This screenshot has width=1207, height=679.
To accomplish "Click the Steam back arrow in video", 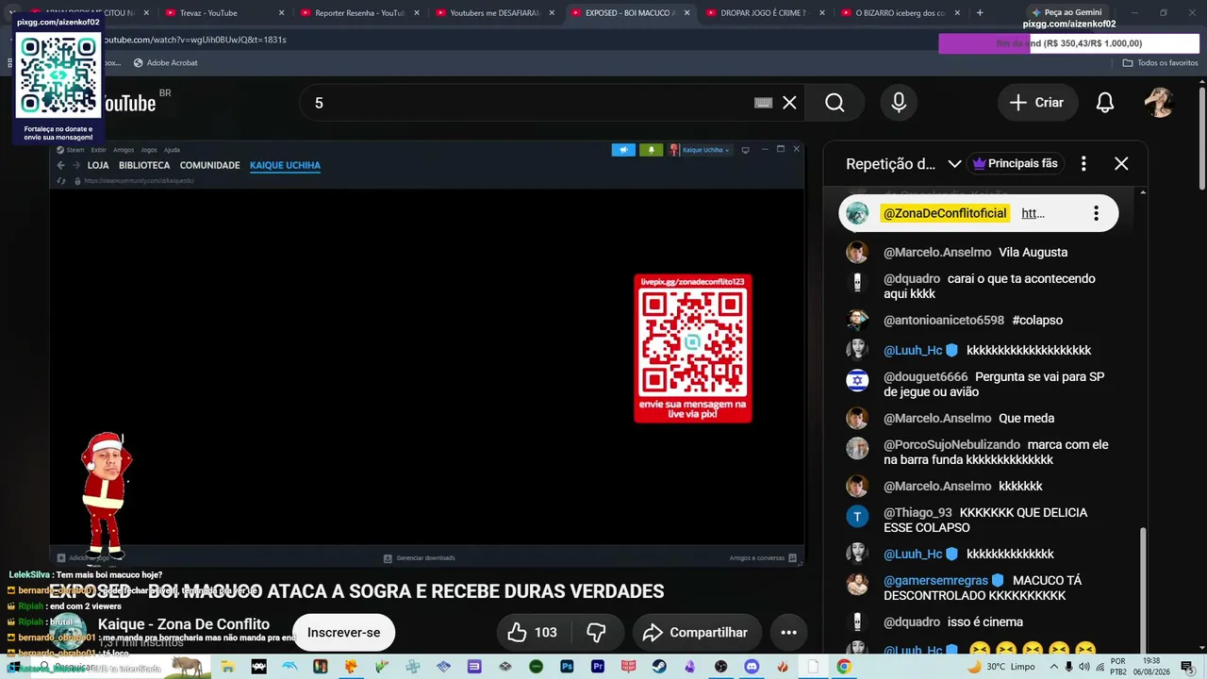I will [60, 165].
